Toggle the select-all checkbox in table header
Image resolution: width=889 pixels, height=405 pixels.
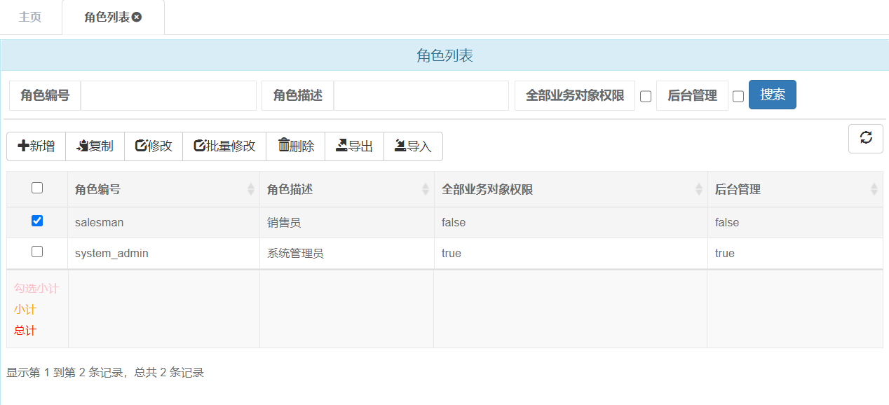37,188
